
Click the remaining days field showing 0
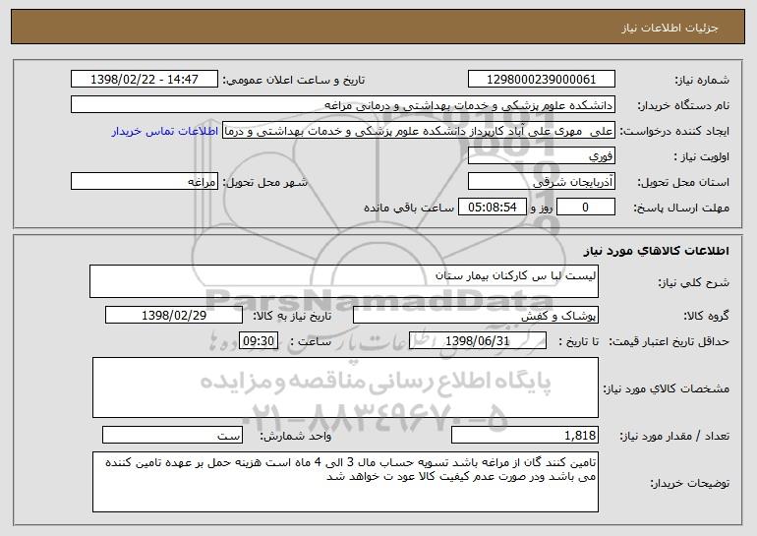pos(586,208)
